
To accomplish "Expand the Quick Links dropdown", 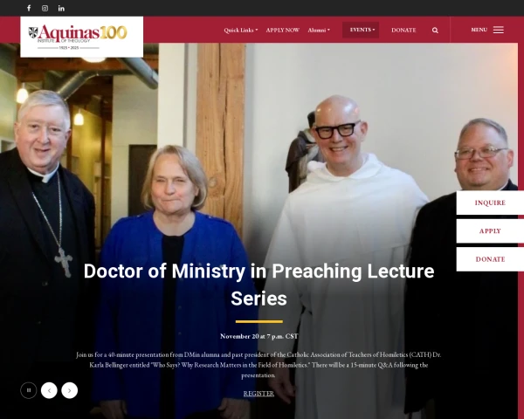I will pyautogui.click(x=241, y=30).
